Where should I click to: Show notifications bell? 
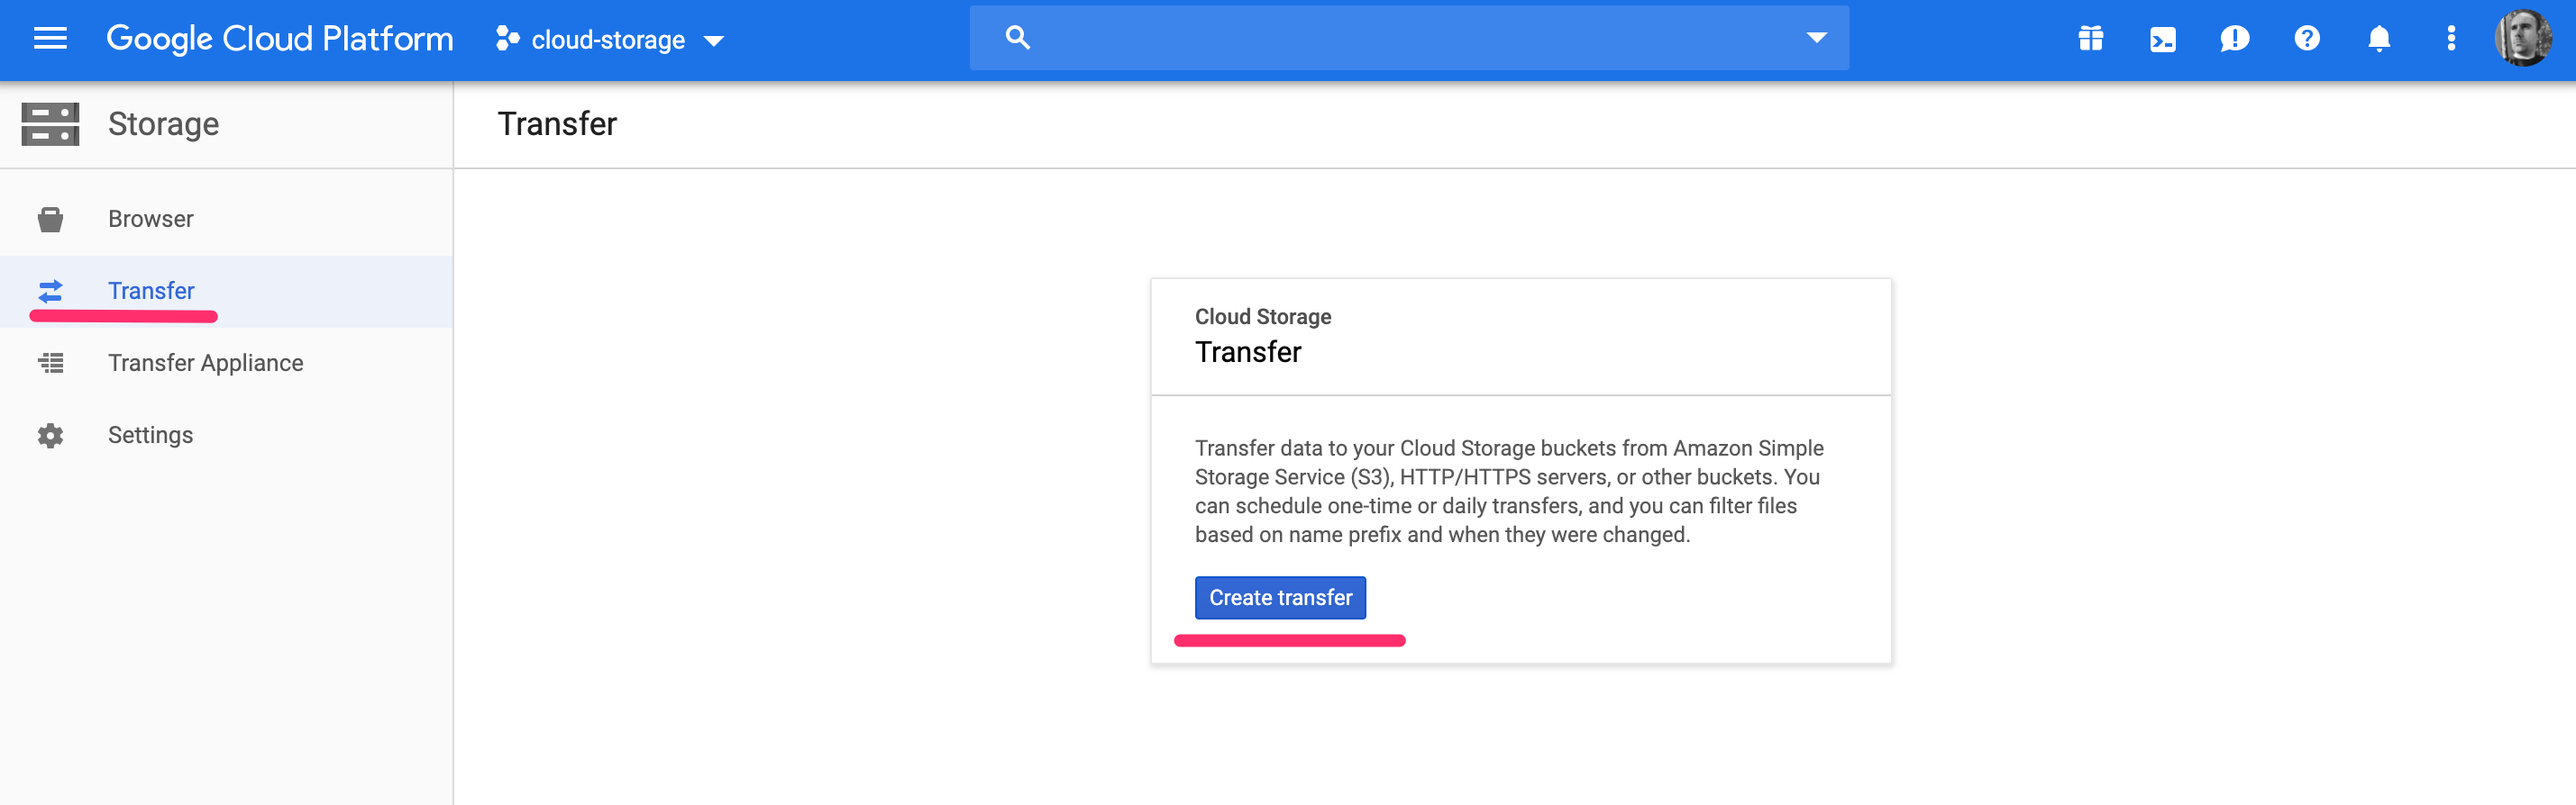[2378, 39]
